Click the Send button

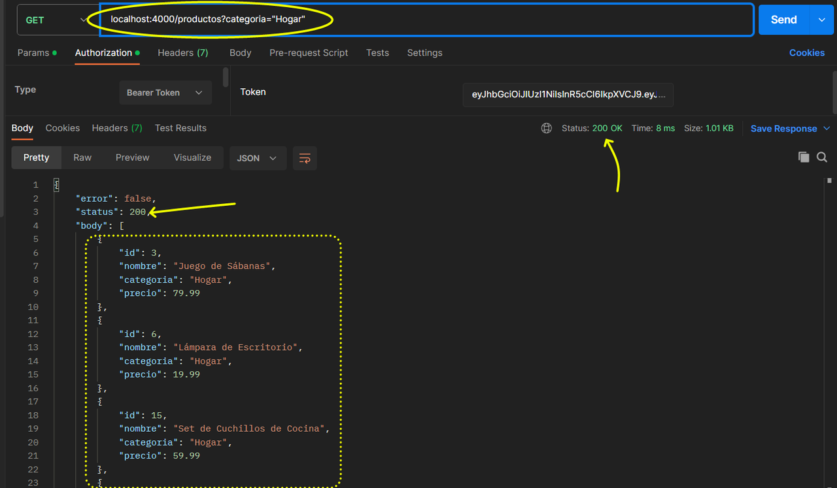pyautogui.click(x=783, y=20)
